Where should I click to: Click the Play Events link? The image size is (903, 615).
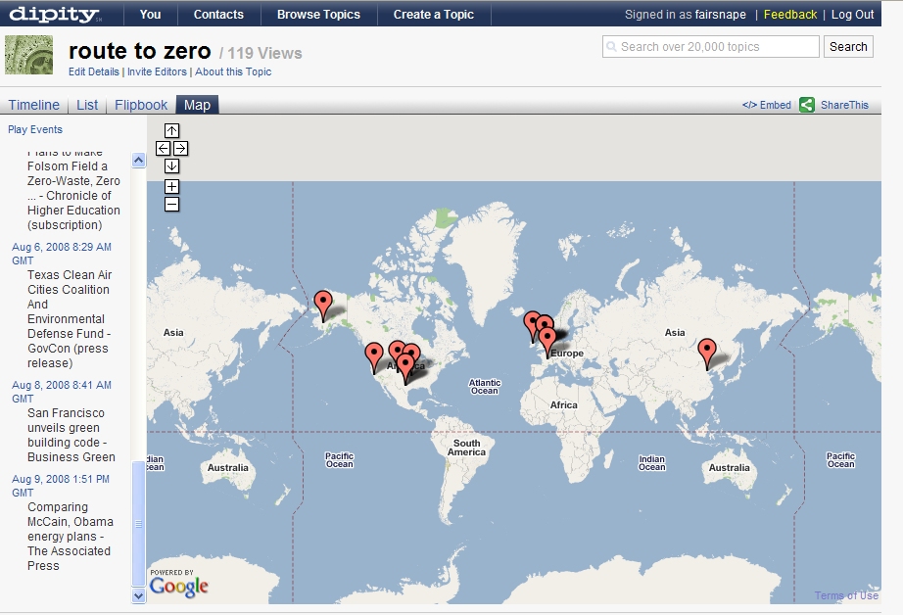click(35, 129)
